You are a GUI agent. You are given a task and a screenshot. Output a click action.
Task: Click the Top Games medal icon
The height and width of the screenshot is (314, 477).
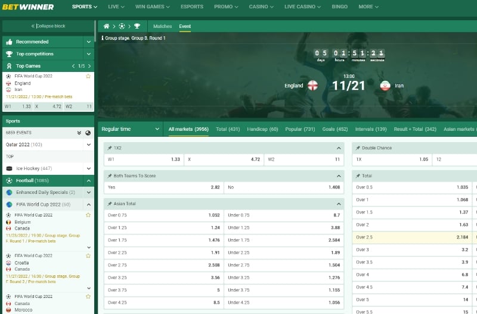point(9,66)
